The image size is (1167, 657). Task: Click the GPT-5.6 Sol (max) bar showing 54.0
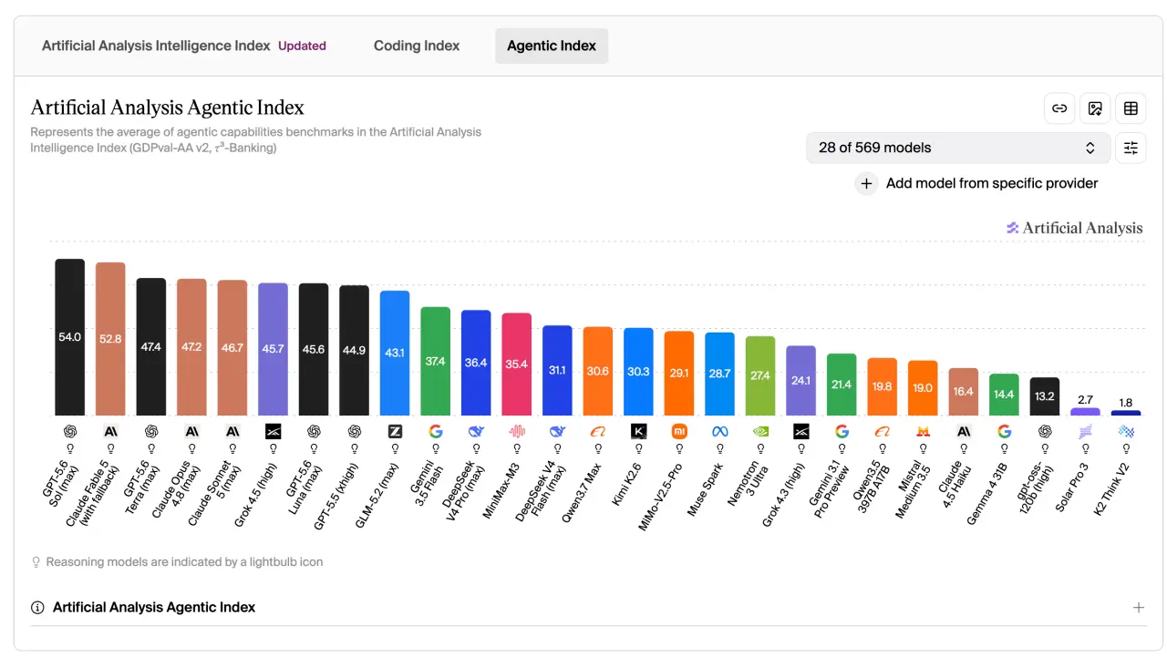pos(69,337)
